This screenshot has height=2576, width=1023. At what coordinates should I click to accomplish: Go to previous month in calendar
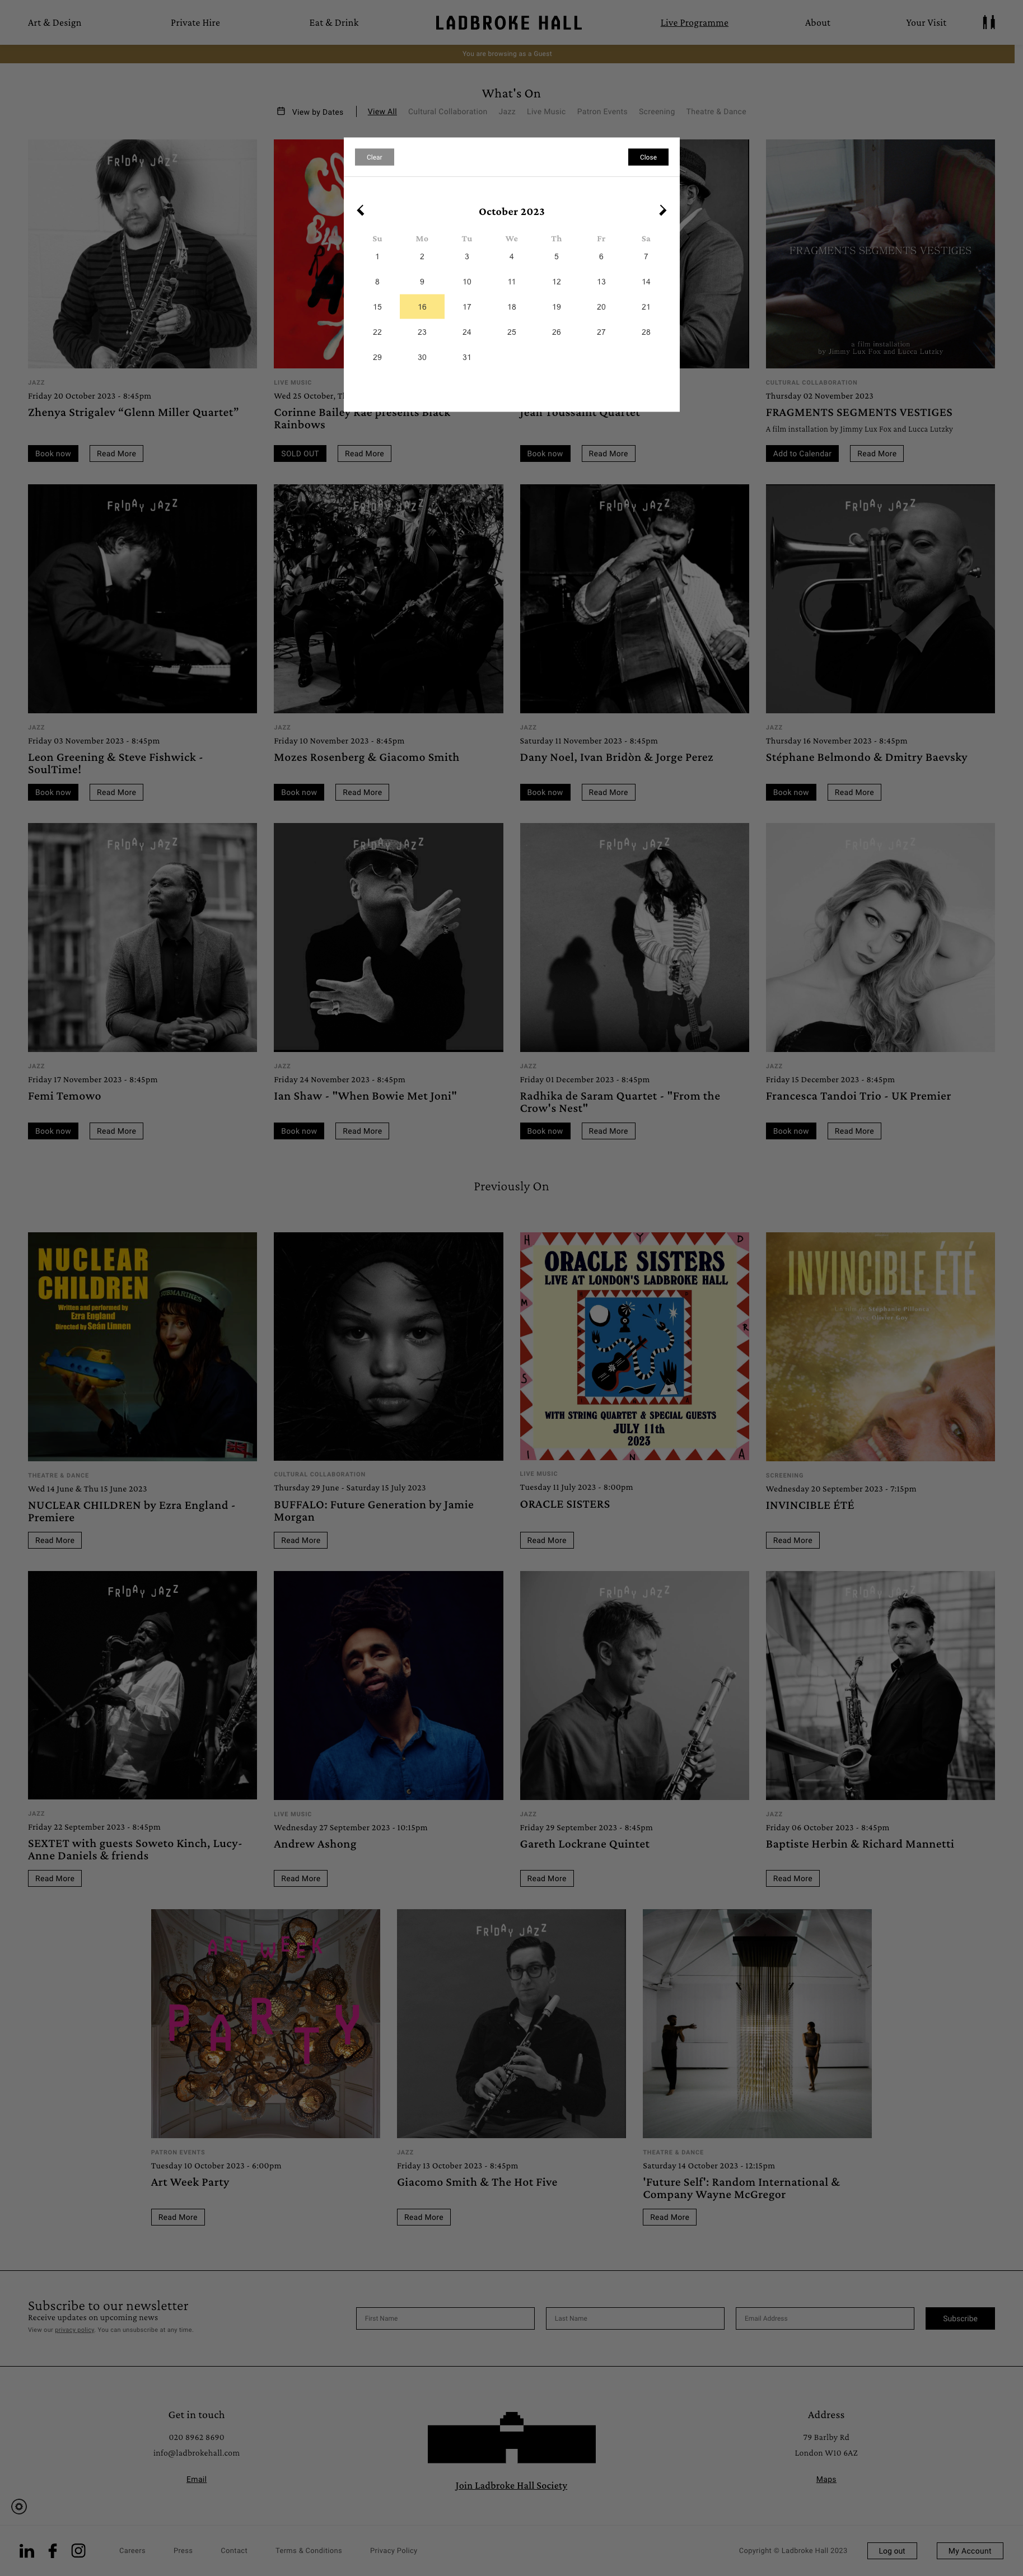361,210
